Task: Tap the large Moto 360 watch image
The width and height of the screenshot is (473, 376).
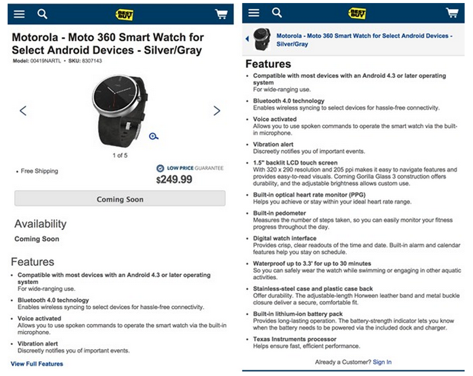Action: point(120,110)
